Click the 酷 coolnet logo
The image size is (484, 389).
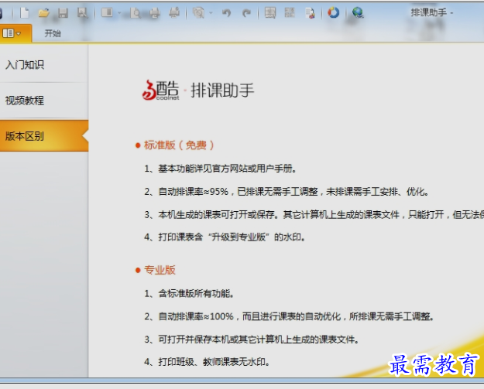tap(160, 90)
